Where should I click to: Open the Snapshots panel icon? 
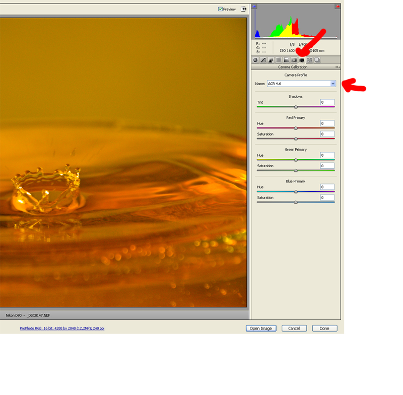[x=317, y=60]
